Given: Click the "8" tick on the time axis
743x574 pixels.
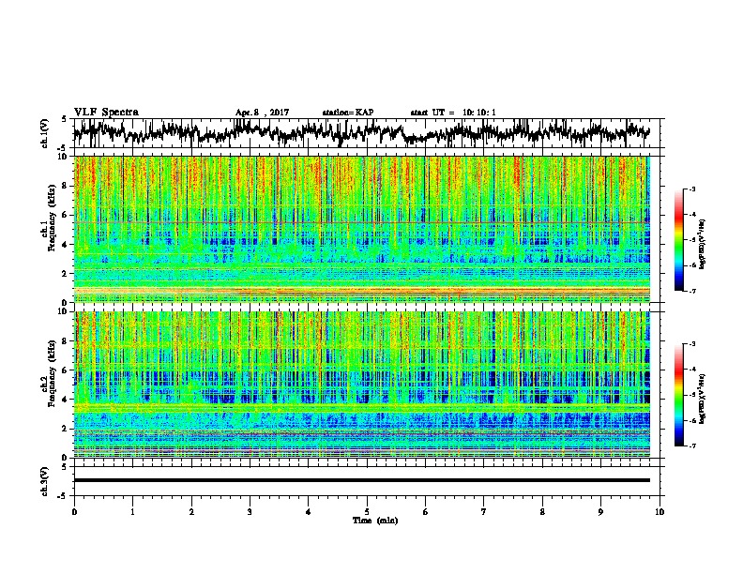Looking at the screenshot, I should click(542, 512).
